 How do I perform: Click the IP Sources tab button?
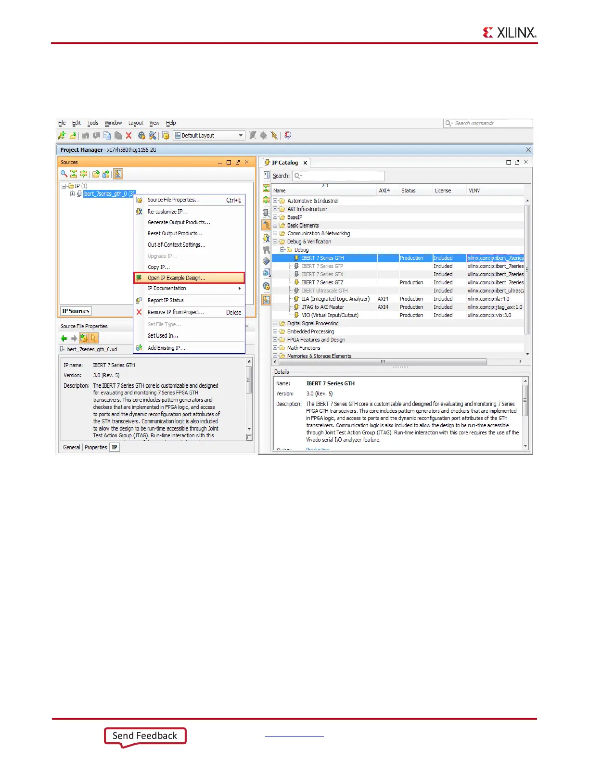click(76, 311)
